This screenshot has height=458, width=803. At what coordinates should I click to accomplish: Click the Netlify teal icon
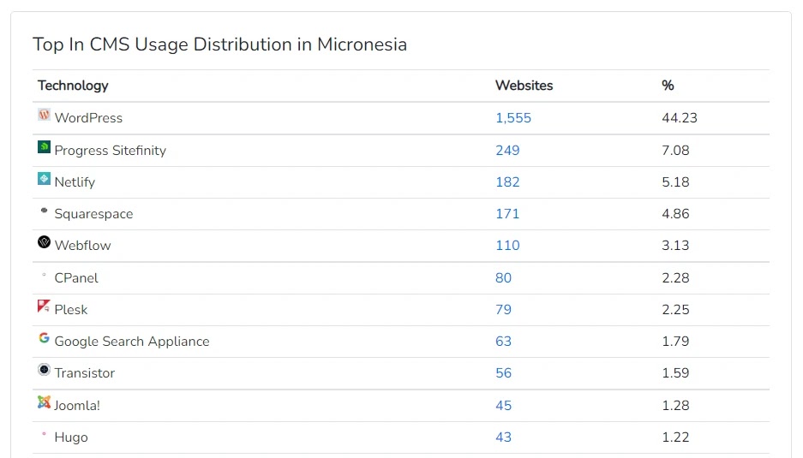click(44, 179)
